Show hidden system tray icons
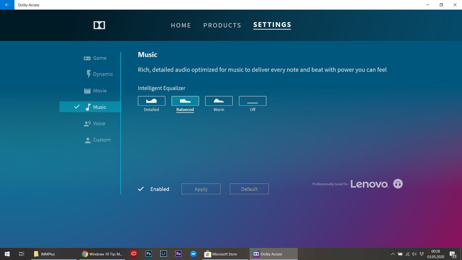This screenshot has width=462, height=260. click(393, 254)
